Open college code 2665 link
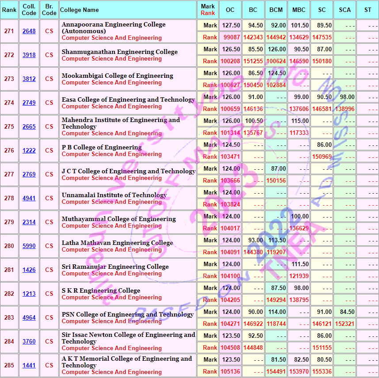Screen dimensions: 379x378 point(29,127)
